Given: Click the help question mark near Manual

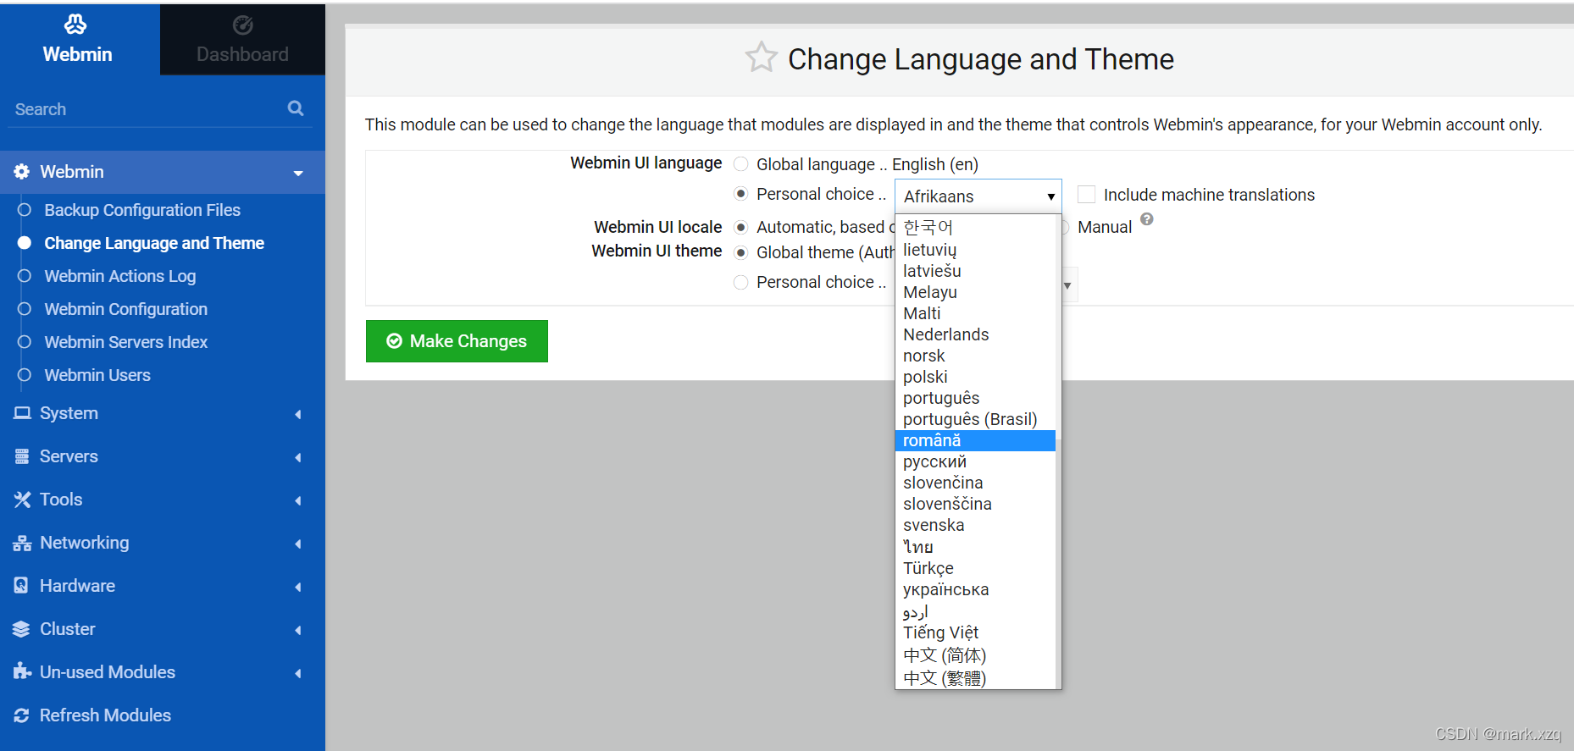Looking at the screenshot, I should pos(1147,219).
